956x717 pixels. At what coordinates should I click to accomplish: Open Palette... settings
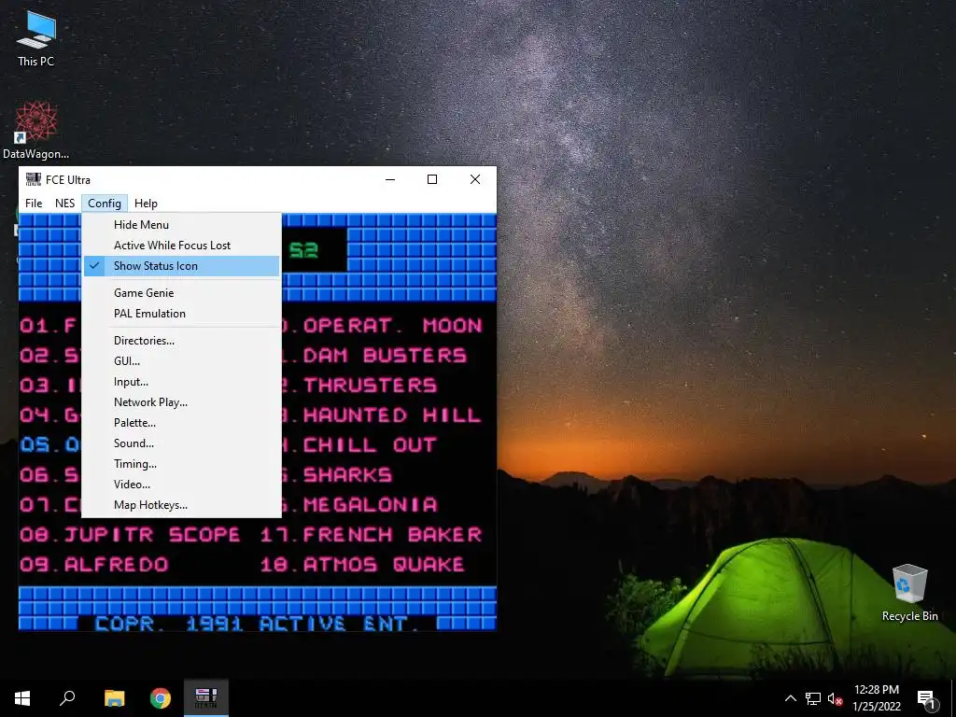point(181,423)
